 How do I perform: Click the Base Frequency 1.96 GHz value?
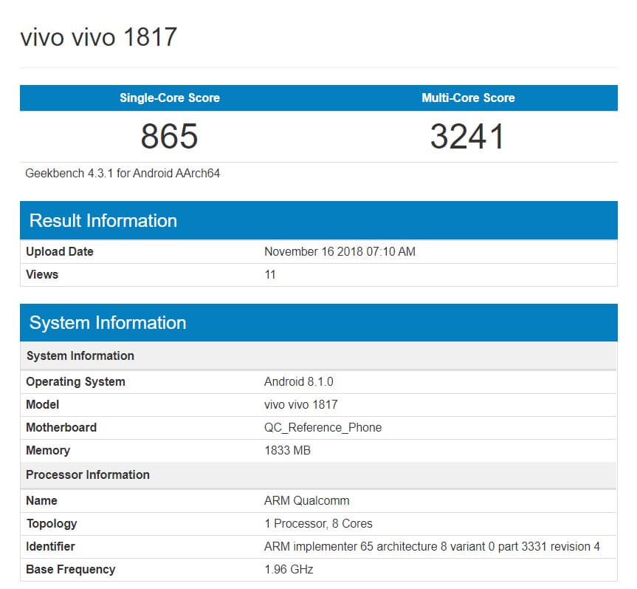tap(289, 569)
